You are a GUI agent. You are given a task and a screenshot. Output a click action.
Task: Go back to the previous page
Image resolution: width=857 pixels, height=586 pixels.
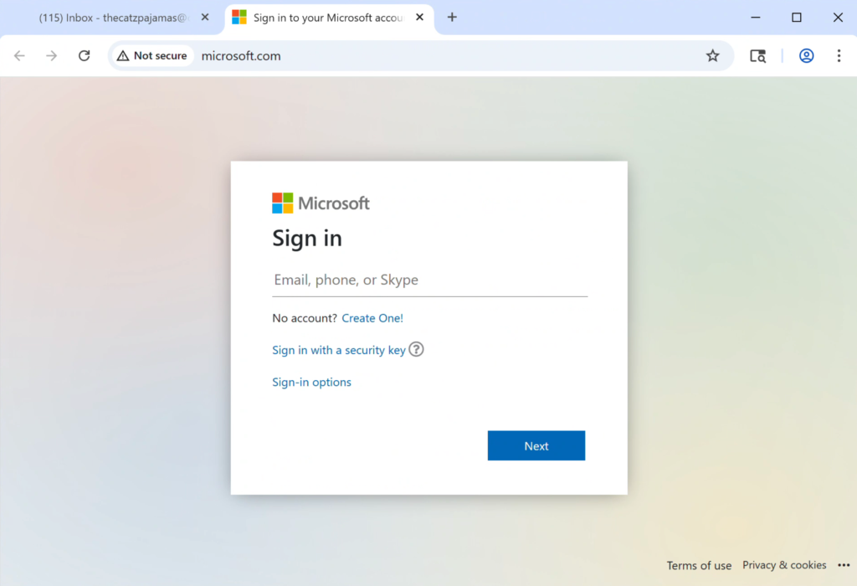[x=20, y=56]
